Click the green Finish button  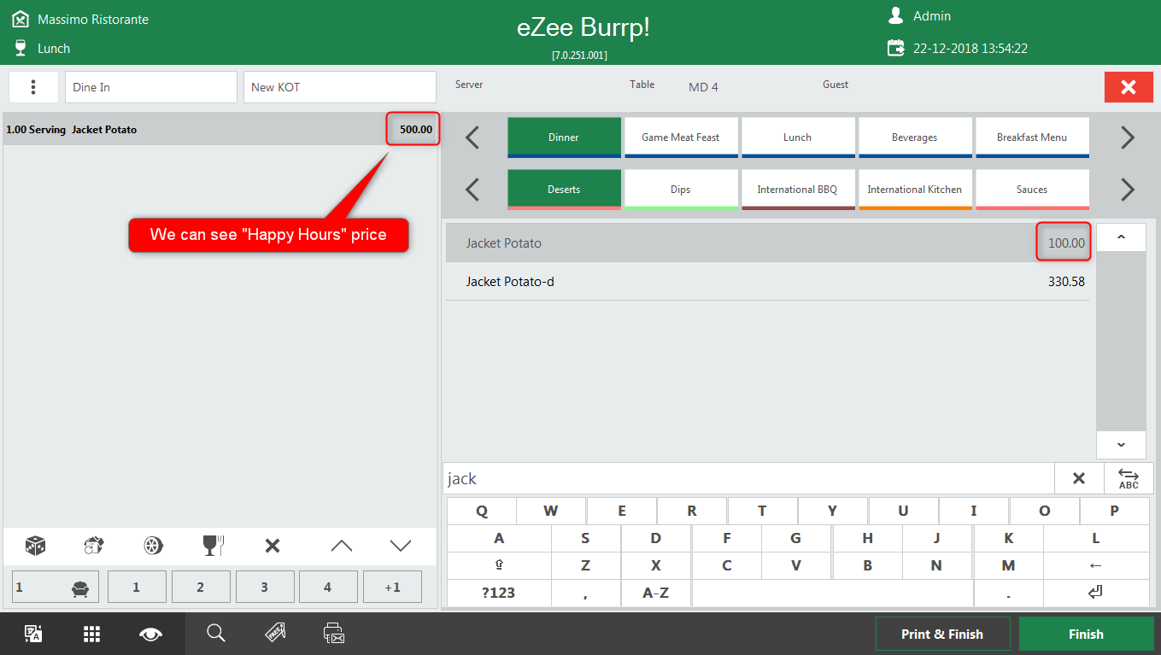[1086, 635]
